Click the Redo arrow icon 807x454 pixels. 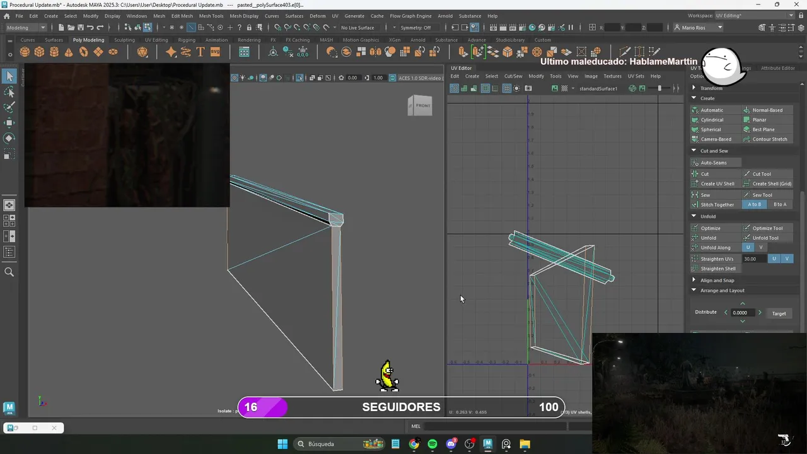click(x=100, y=27)
